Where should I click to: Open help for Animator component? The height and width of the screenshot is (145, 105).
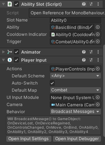[x=84, y=52]
